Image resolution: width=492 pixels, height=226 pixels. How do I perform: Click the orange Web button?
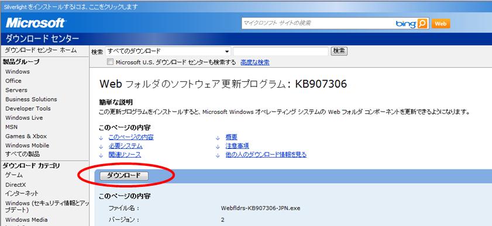coord(441,23)
